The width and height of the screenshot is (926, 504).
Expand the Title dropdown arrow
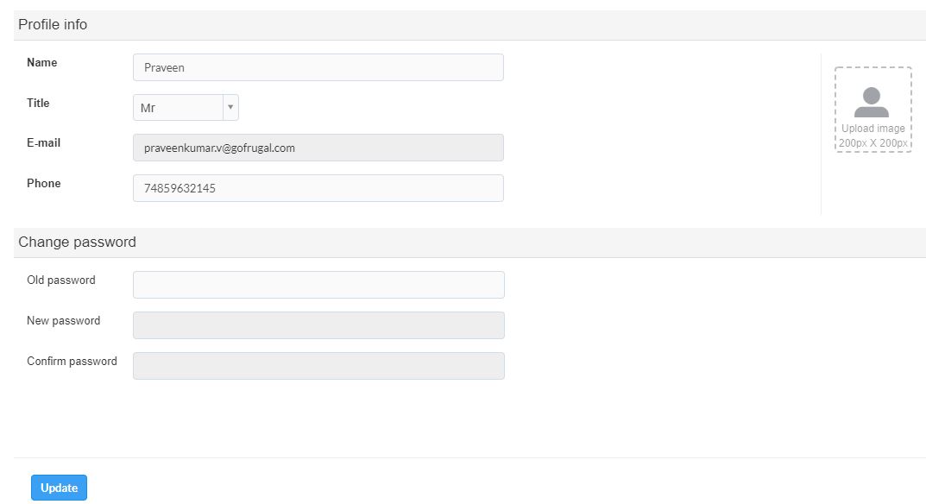(x=230, y=108)
